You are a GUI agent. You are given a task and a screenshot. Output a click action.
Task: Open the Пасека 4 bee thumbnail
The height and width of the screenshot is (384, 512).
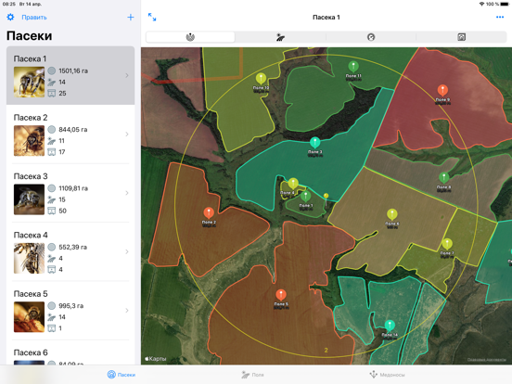pyautogui.click(x=29, y=258)
